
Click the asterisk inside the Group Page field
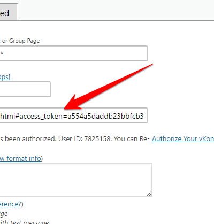(x=2, y=53)
